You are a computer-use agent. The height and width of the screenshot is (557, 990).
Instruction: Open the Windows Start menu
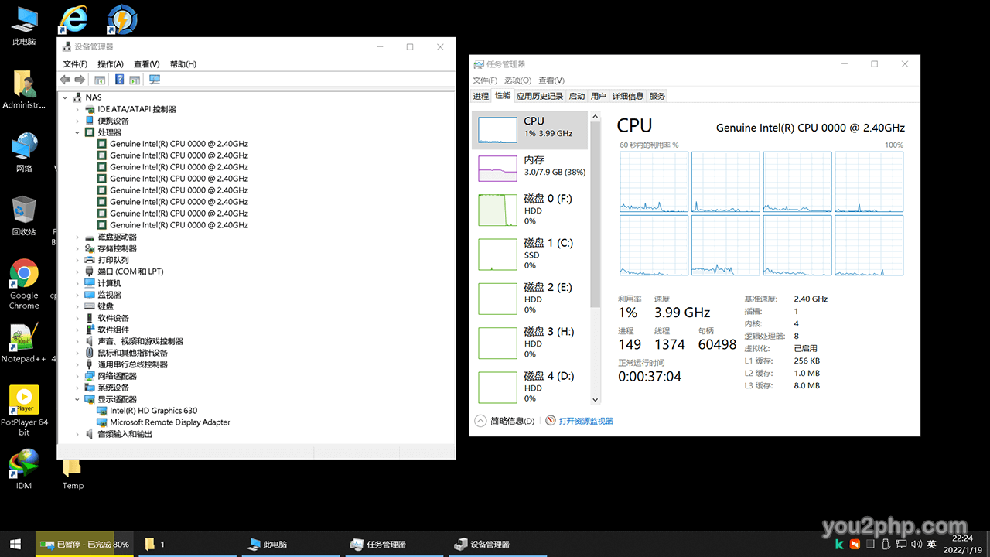coord(17,544)
